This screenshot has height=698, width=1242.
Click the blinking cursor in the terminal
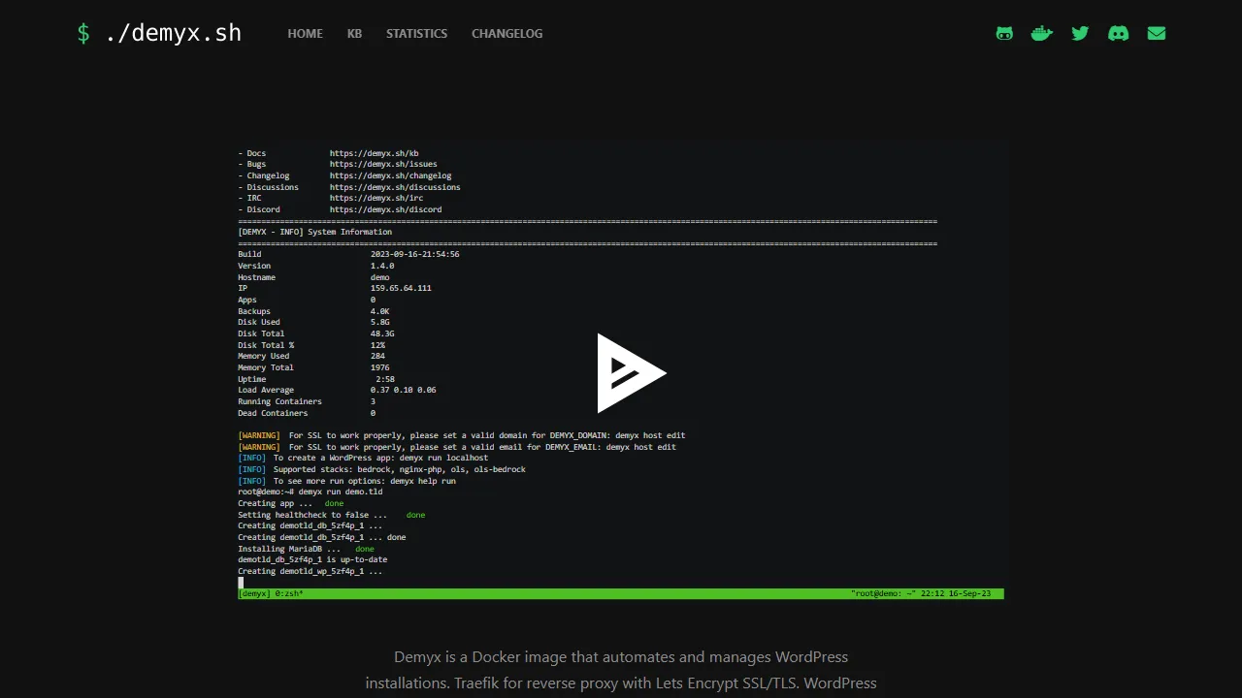pyautogui.click(x=240, y=582)
